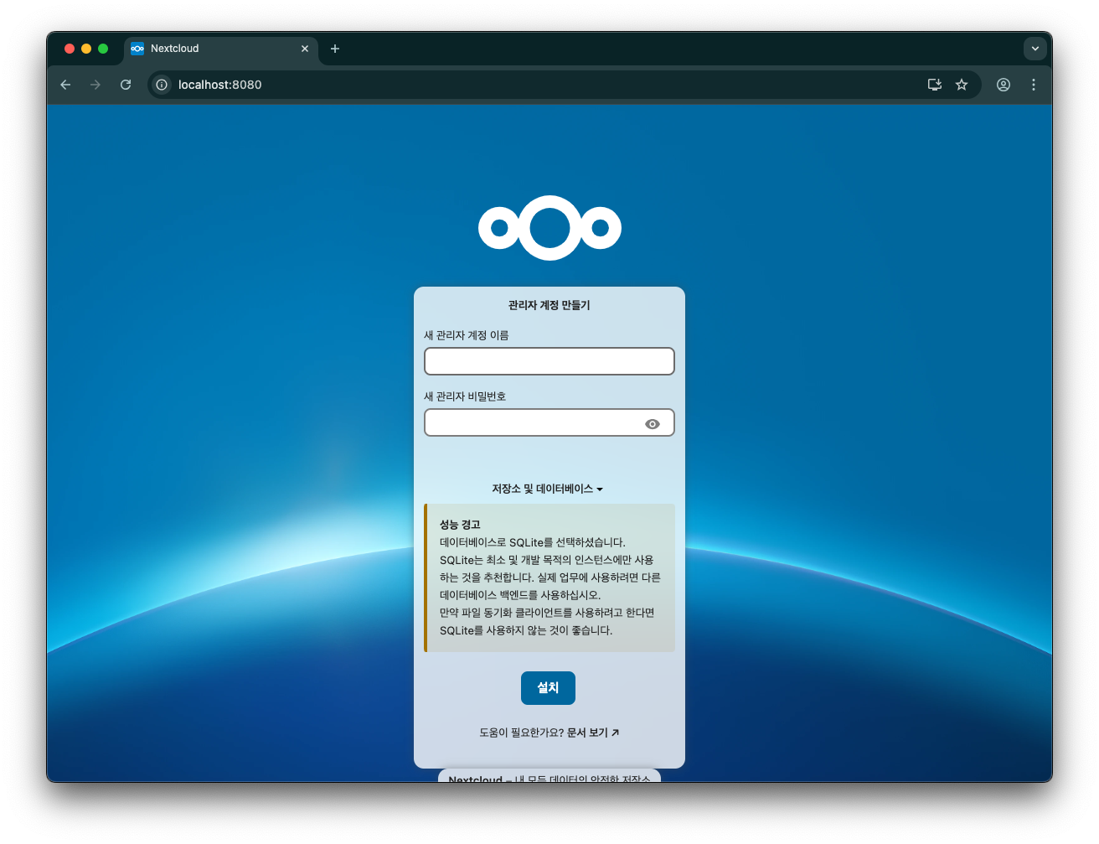Screen dimensions: 1099x844
Task: Open a new browser tab
Action: (x=335, y=49)
